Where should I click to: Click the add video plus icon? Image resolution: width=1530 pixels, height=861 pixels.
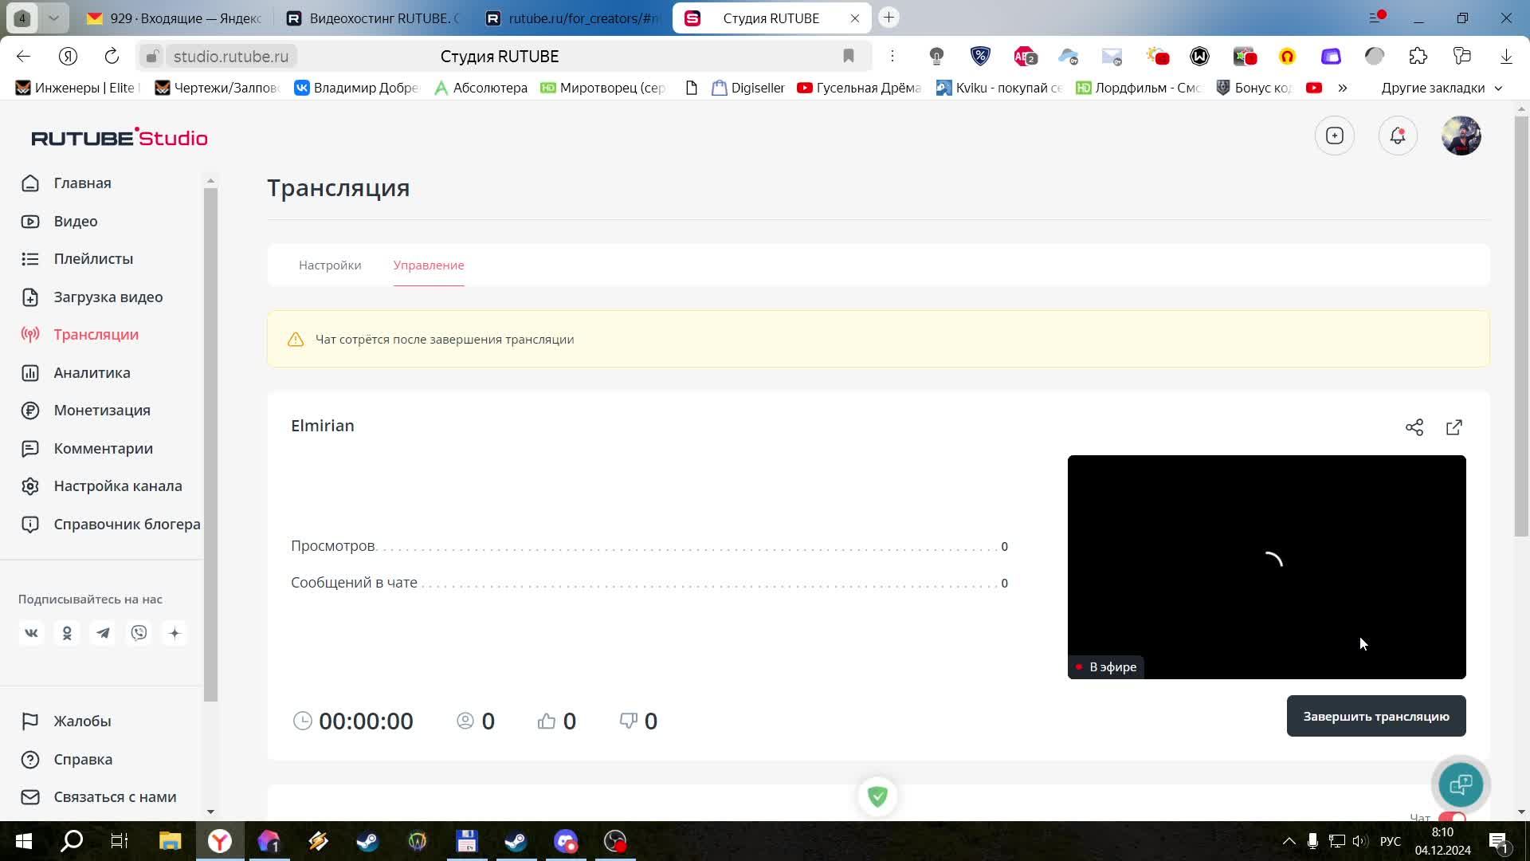tap(1335, 136)
